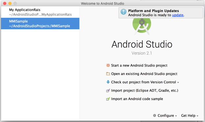
Task: Click Platform and Plugin Updates notification title
Action: coord(153,11)
